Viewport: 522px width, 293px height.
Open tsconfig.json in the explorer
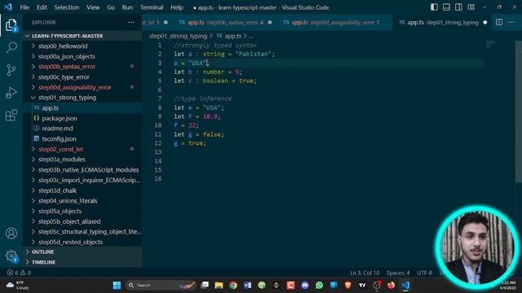[82, 139]
